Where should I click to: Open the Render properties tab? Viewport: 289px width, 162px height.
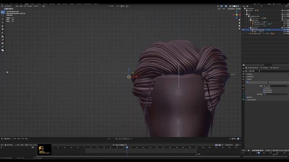pyautogui.click(x=243, y=72)
